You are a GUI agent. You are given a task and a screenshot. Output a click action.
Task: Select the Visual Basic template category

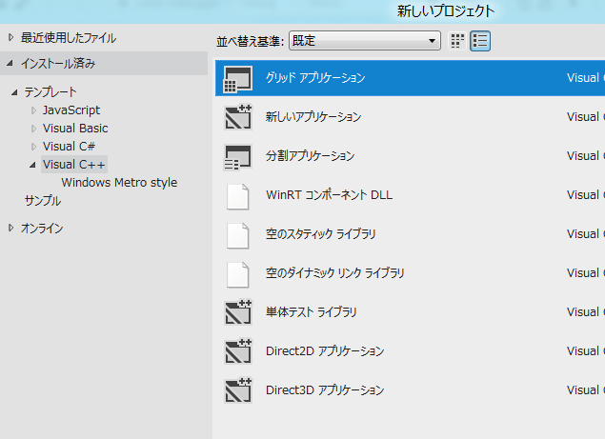coord(75,129)
